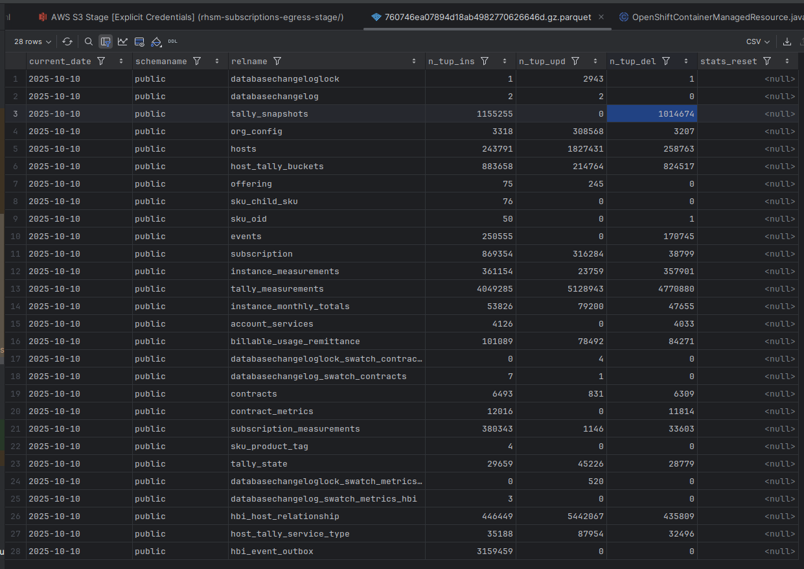Click the reload data refresh icon
804x569 pixels.
pyautogui.click(x=67, y=41)
